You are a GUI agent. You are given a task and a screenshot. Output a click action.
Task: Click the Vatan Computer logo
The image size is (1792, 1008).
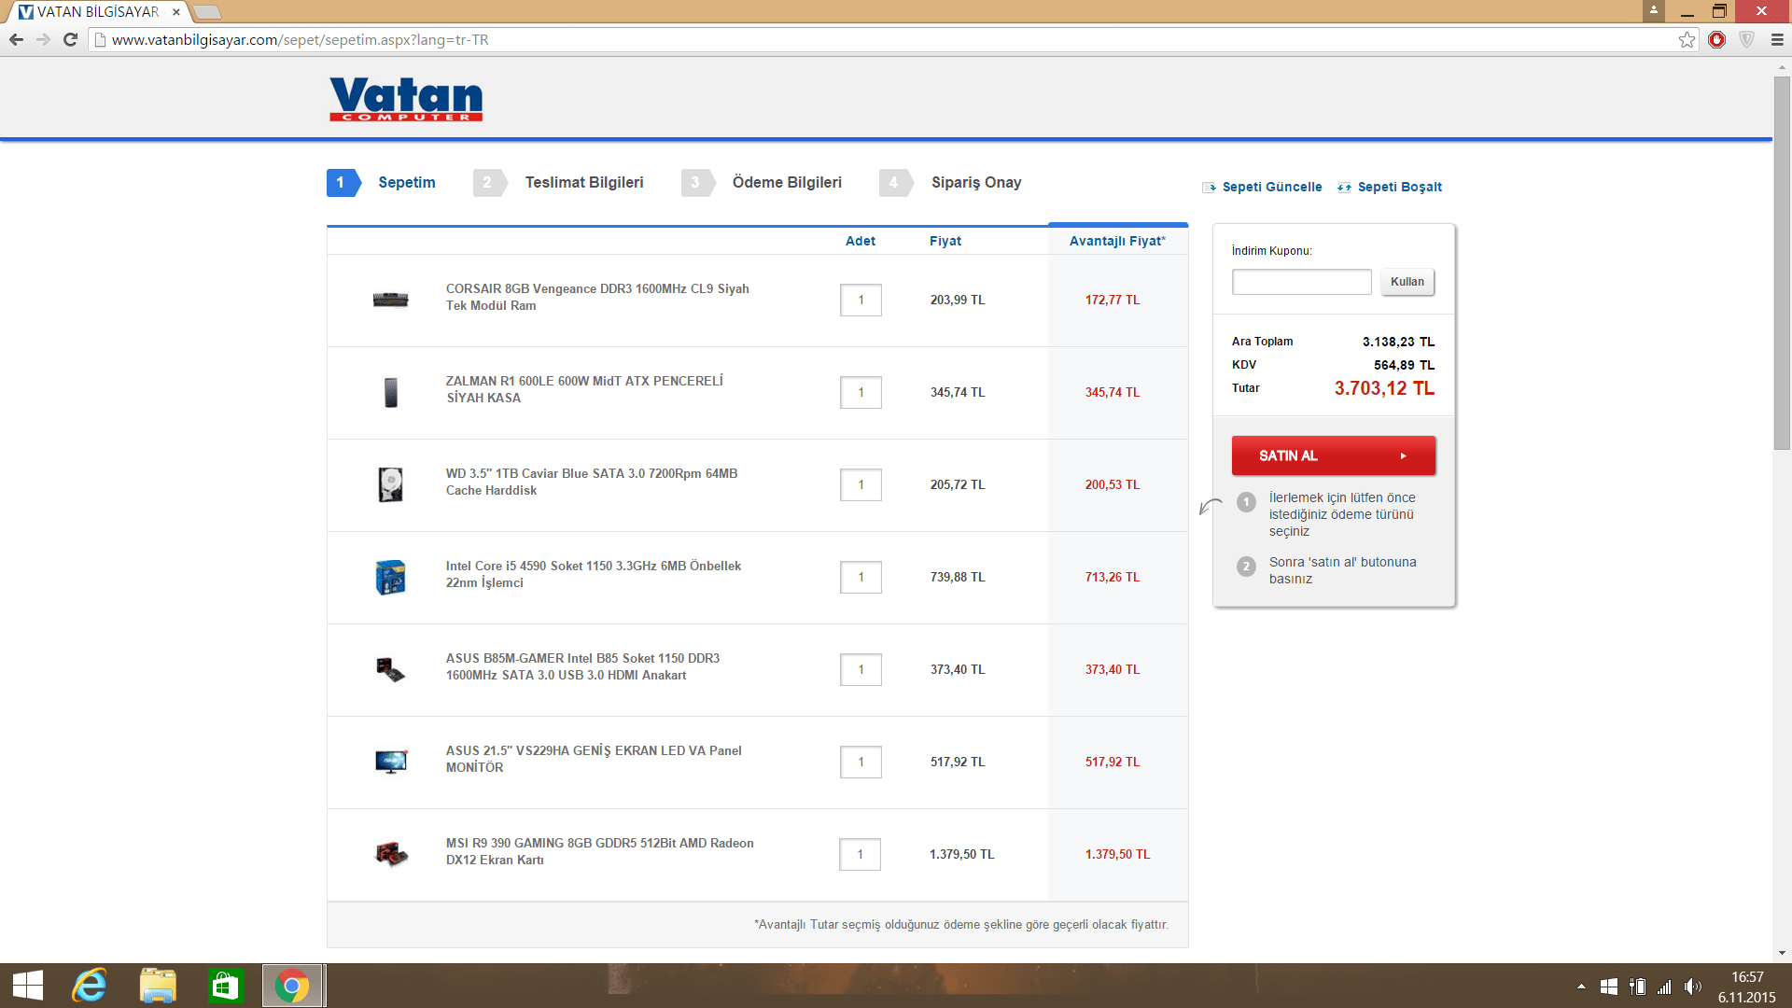click(406, 99)
